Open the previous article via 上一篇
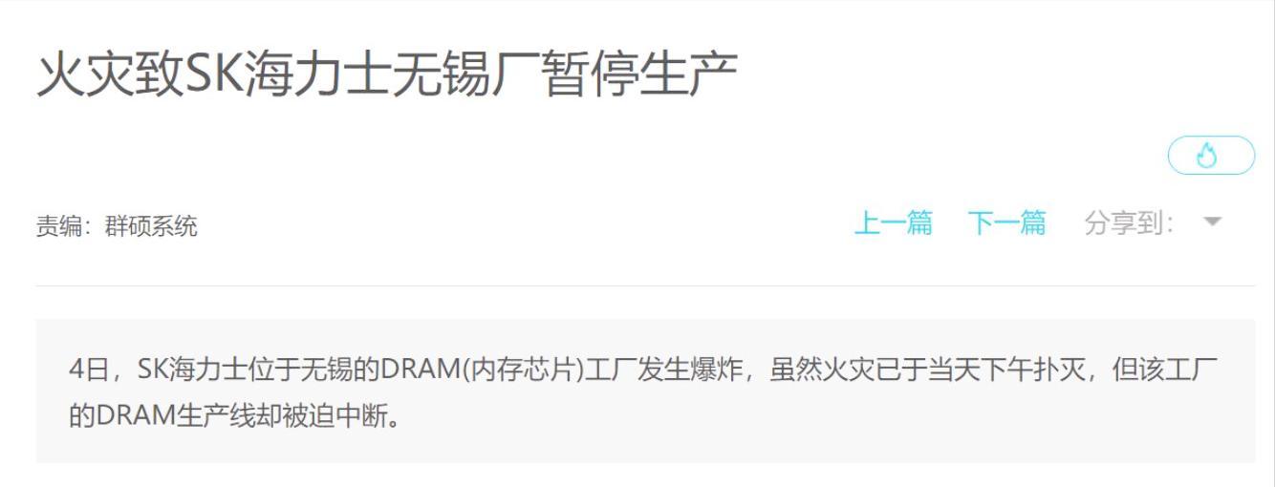 click(x=893, y=223)
